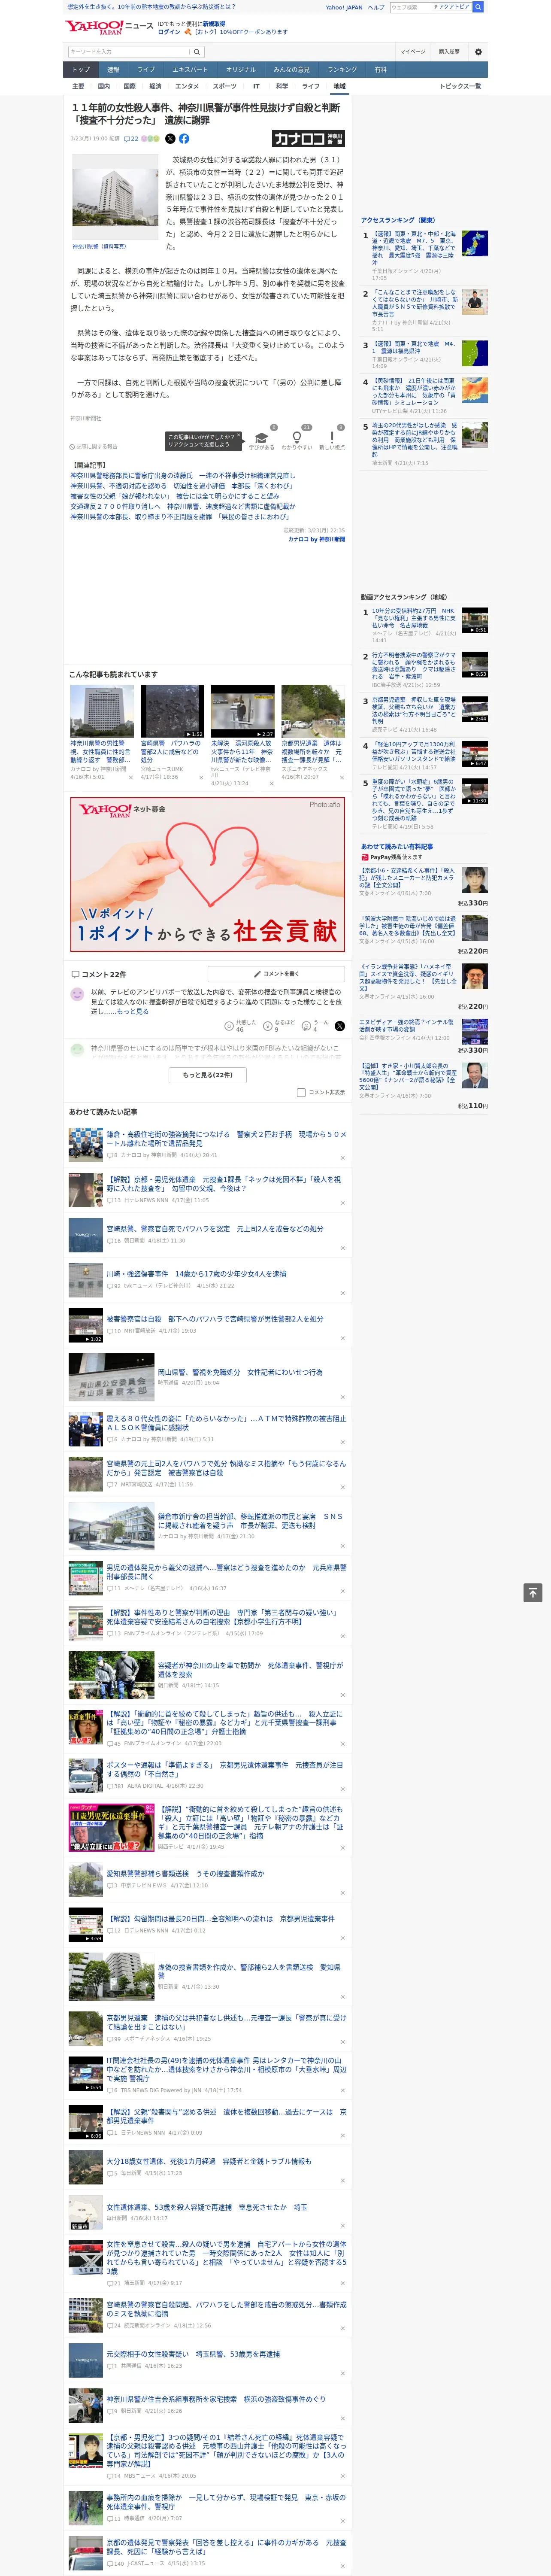The width and height of the screenshot is (551, 2576).
Task: Open the 国際 category tab
Action: point(129,86)
